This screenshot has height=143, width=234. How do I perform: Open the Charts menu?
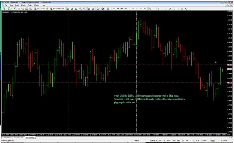pos(23,5)
